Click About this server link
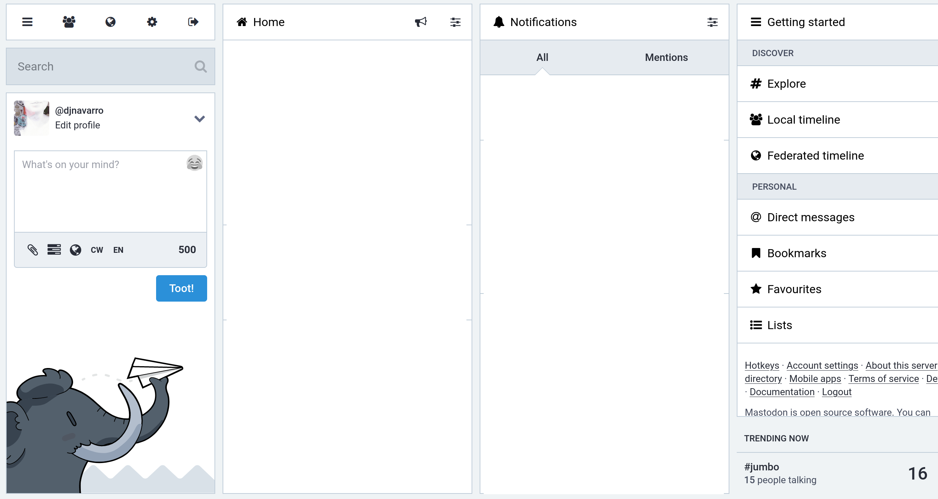938x499 pixels. click(901, 365)
